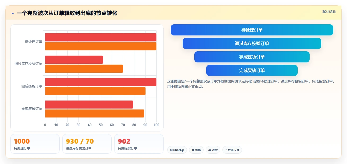The height and width of the screenshot is (164, 347).
Task: Click the orange bar of 待处理订单 row
Action: click(101, 46)
